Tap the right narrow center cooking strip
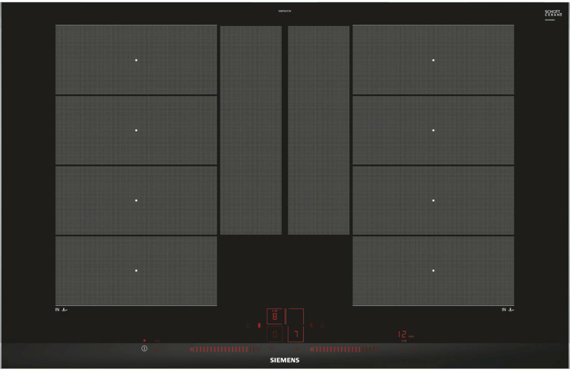570x371 pixels. pyautogui.click(x=319, y=130)
